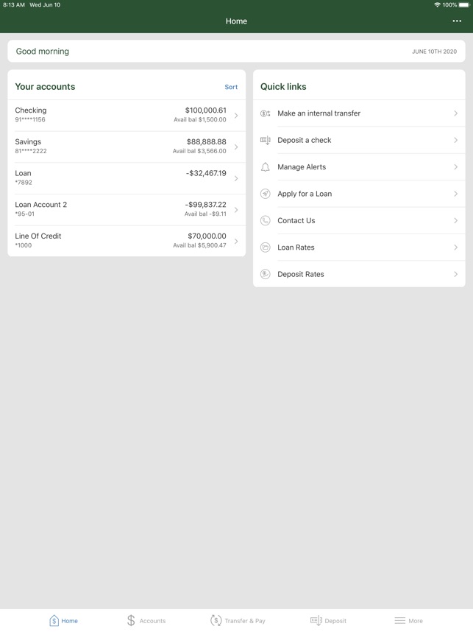
Task: Tap the Loan Rates icon
Action: [x=266, y=247]
